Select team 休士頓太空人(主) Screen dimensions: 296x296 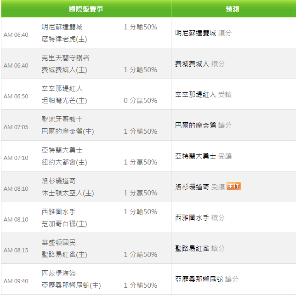68,193
